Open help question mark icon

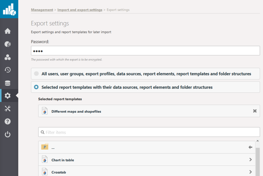7,121
